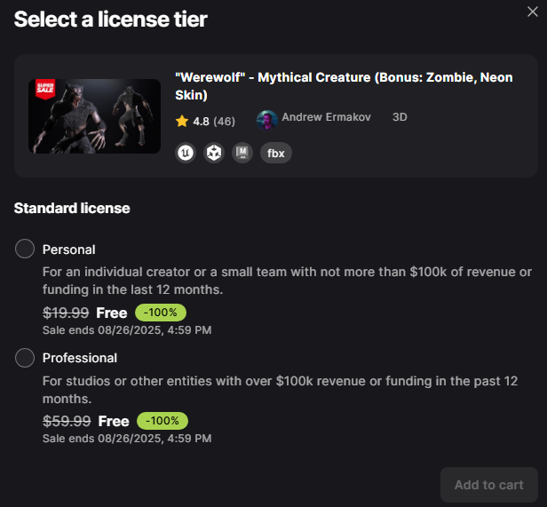
Task: Click the 46 reviews count
Action: 224,120
